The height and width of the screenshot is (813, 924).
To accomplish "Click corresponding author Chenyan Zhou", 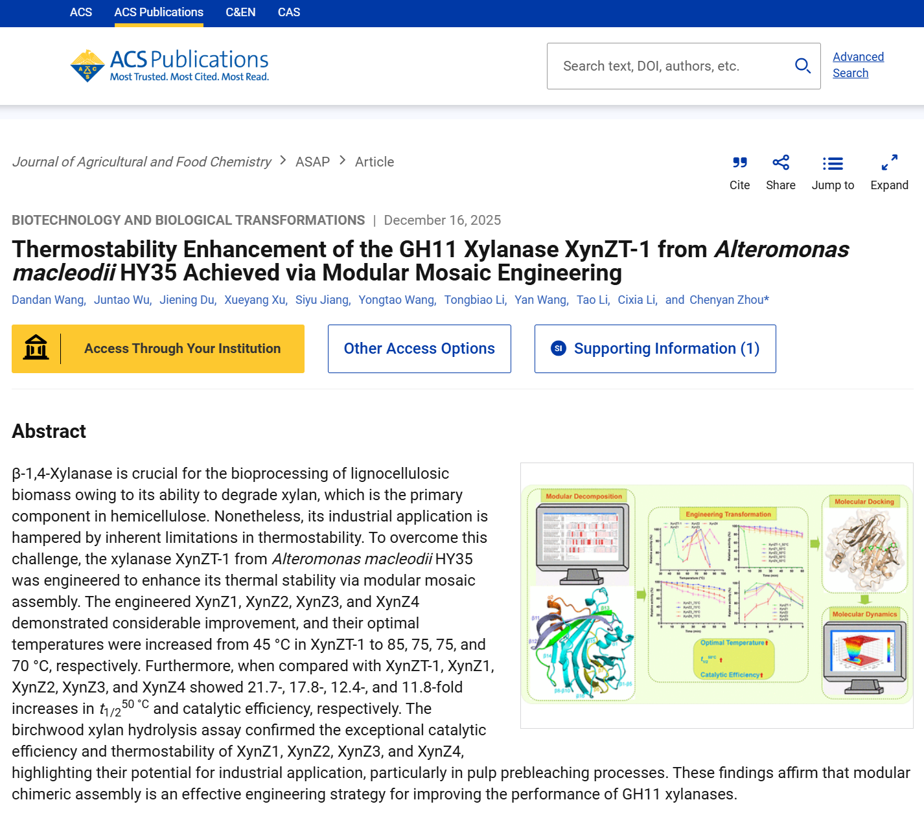I will coord(726,300).
